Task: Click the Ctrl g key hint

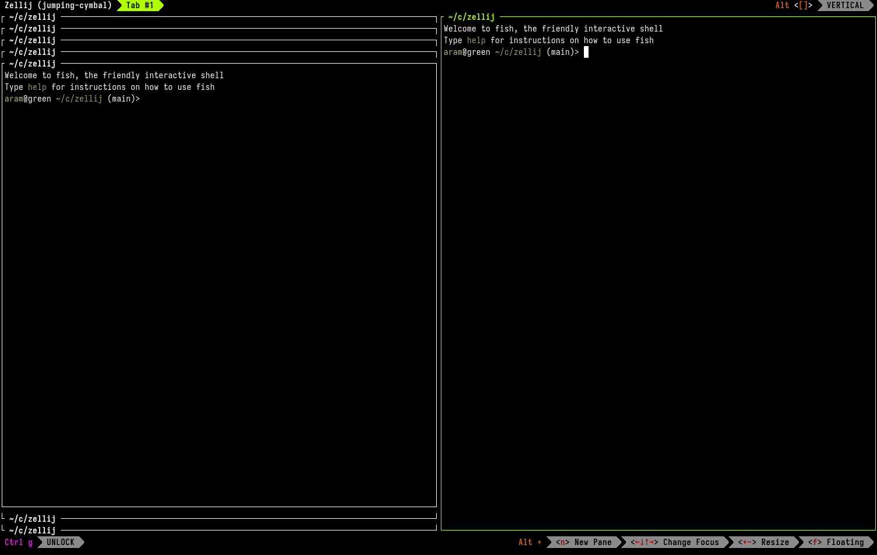Action: click(19, 542)
